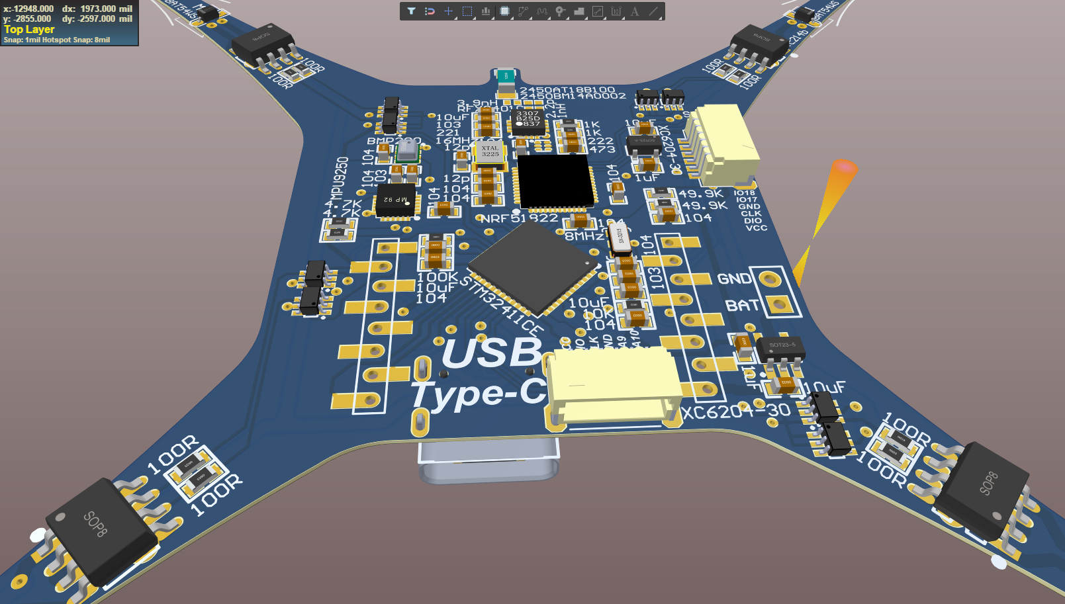Click the magnet snap options icon
Image resolution: width=1065 pixels, height=604 pixels.
pos(430,11)
